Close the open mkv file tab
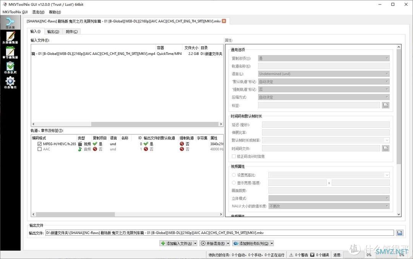 (224, 21)
